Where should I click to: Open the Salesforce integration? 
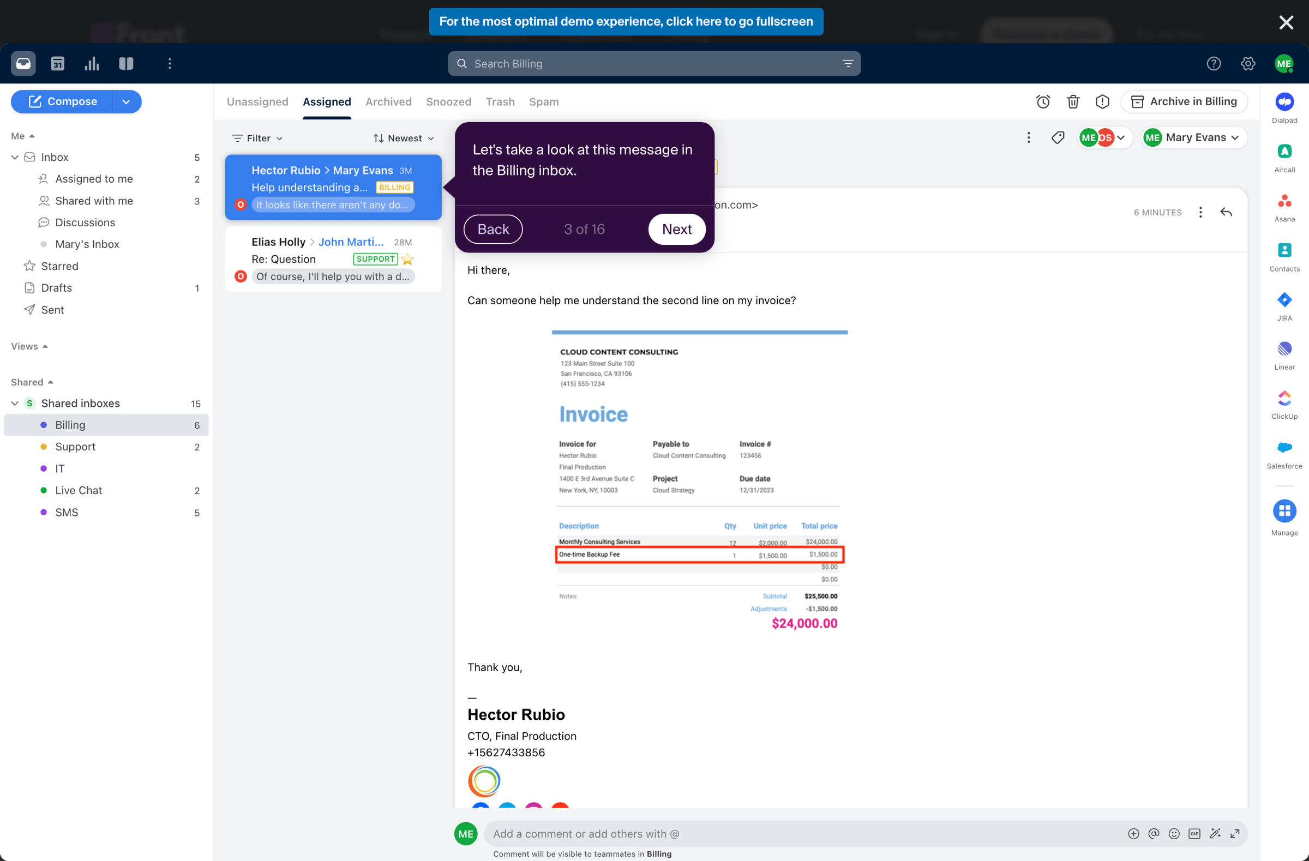1284,454
